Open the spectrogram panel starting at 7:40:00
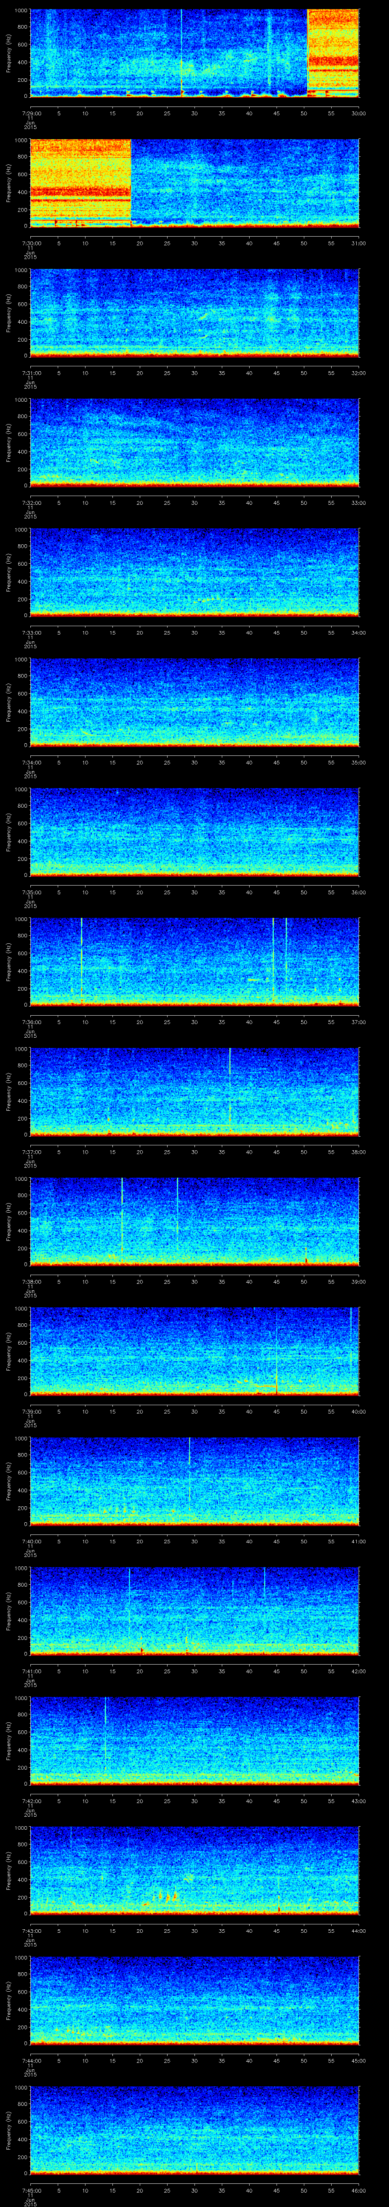Screen dimensions: 389x2207 (194, 1481)
